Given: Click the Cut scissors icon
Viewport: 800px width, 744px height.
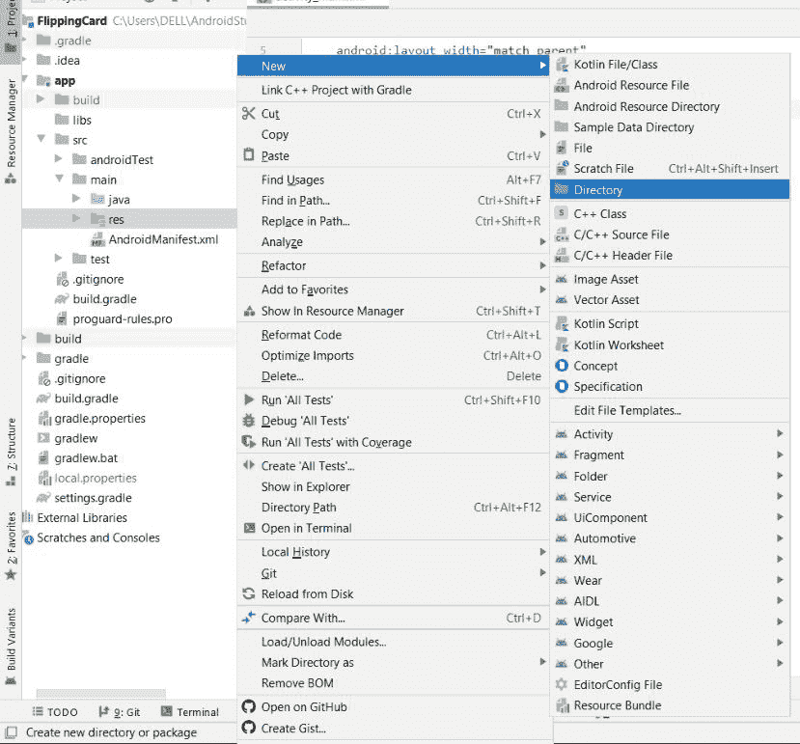Looking at the screenshot, I should (249, 114).
